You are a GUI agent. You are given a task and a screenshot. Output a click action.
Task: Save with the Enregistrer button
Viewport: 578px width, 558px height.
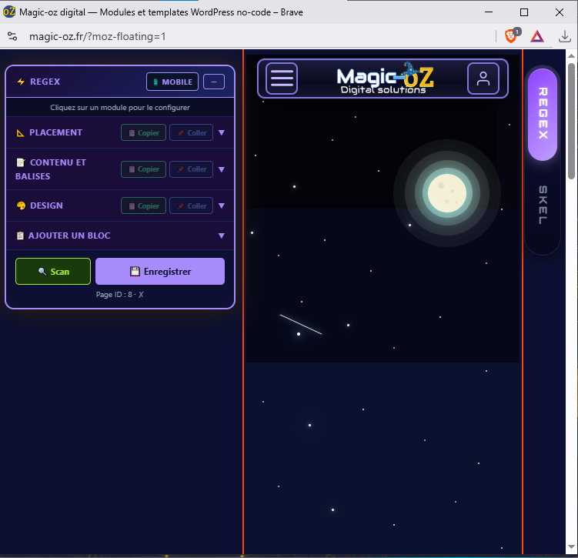tap(160, 271)
